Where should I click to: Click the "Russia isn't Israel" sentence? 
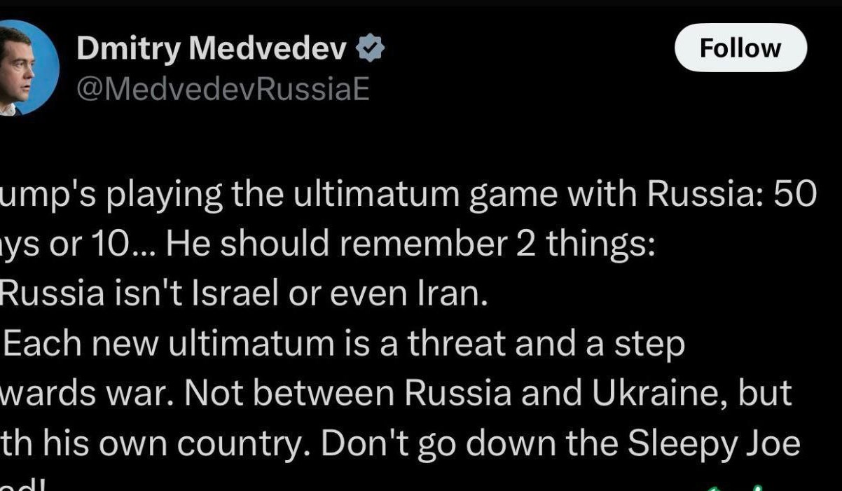[x=244, y=296]
